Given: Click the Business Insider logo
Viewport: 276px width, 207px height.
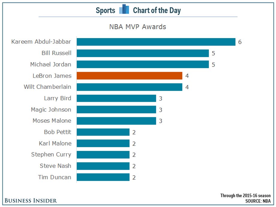Looking at the screenshot, I should [x=31, y=200].
